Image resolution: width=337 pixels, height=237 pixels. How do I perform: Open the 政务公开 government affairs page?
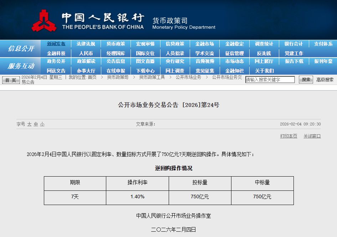pos(57,62)
